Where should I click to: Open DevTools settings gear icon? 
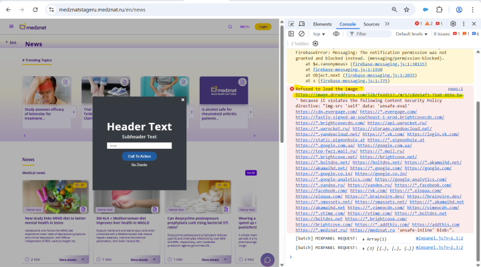(x=453, y=24)
